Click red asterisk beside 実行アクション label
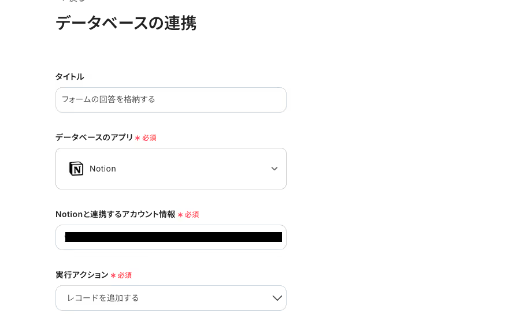 113,275
